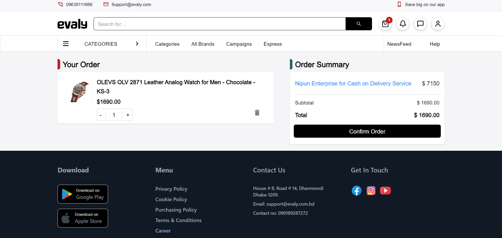This screenshot has height=238, width=502.
Task: Open the Categories nav item
Action: (x=167, y=44)
